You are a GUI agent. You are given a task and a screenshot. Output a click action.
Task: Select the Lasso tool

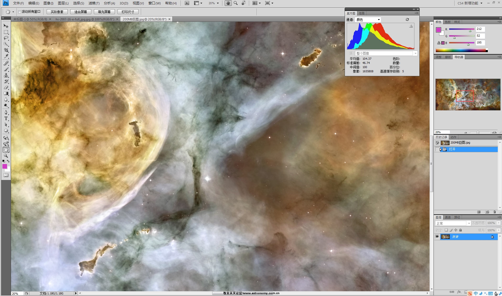[6, 38]
